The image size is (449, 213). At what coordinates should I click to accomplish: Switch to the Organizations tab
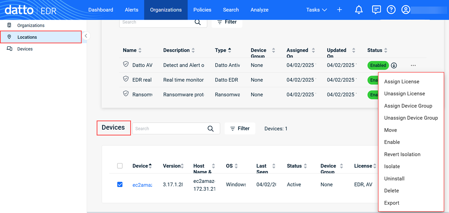tap(166, 10)
